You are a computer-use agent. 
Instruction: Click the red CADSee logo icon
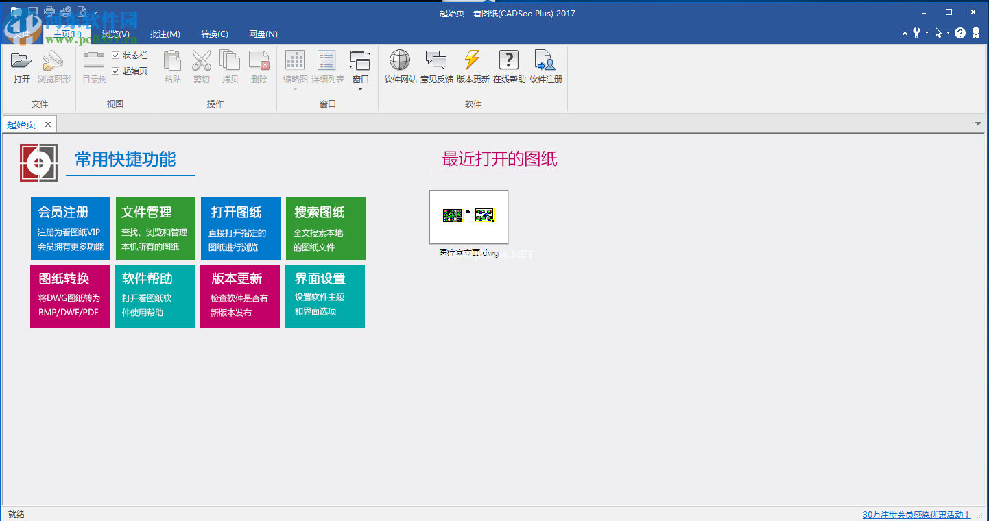(39, 162)
